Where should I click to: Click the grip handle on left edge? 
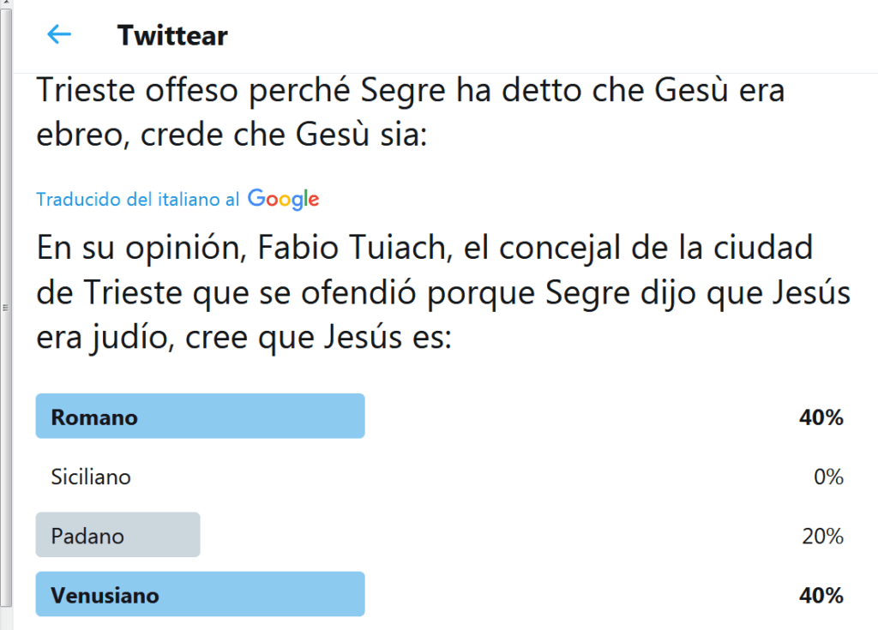click(5, 306)
